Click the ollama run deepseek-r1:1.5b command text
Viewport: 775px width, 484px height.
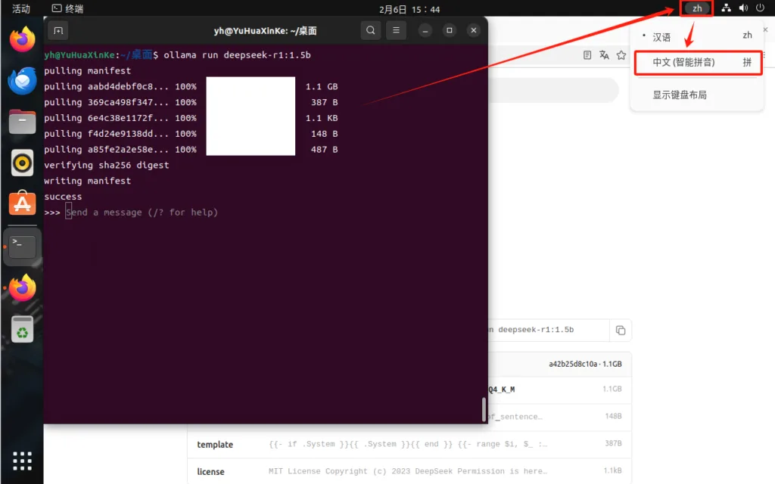(x=237, y=54)
